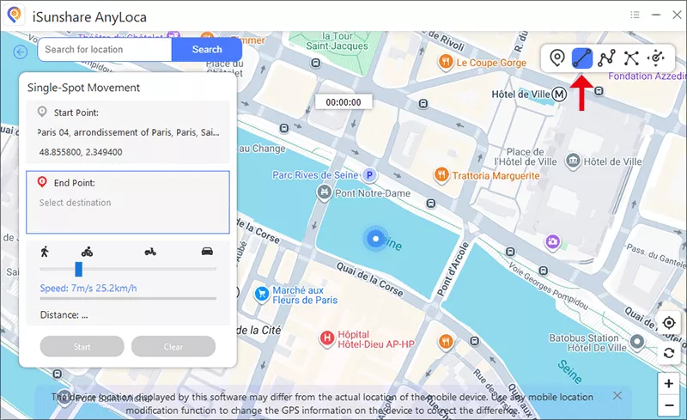Dismiss the device location notice banner

[x=617, y=395]
